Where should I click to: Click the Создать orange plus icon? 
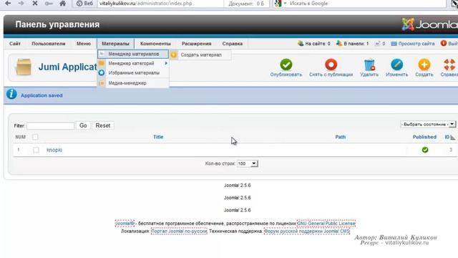pos(424,64)
